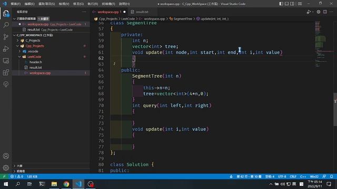Click the line and column indicator in status bar

pos(249,176)
